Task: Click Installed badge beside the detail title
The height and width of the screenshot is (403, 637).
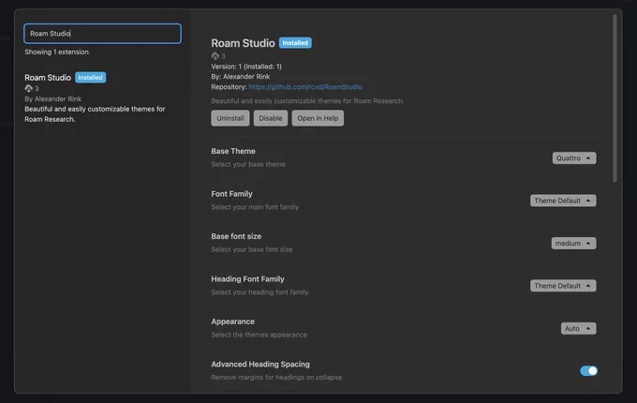Action: (x=295, y=43)
